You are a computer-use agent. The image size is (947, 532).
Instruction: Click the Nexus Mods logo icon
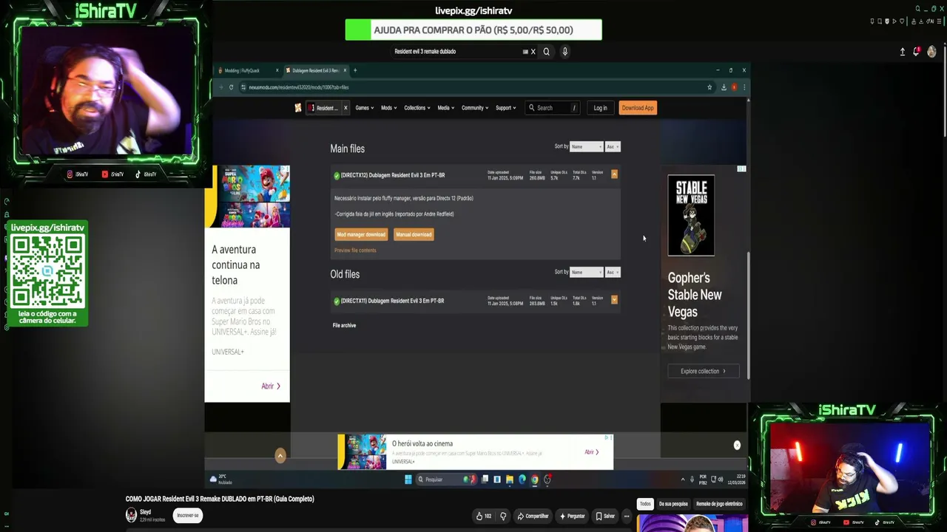click(298, 108)
